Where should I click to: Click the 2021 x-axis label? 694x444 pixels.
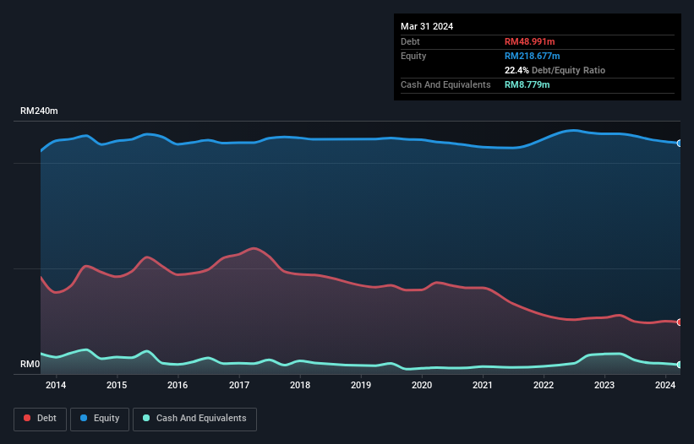tap(483, 385)
